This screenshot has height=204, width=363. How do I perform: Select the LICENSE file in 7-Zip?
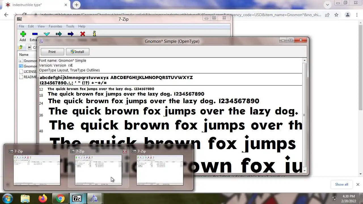click(x=28, y=71)
